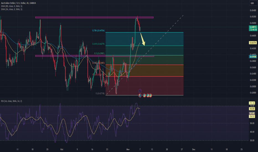Select the Fib 0.382 (0.63683) level label

[x=98, y=63]
